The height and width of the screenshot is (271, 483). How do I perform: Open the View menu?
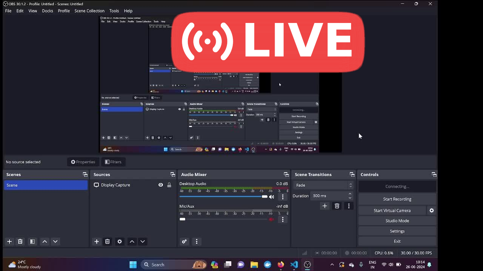click(x=33, y=11)
